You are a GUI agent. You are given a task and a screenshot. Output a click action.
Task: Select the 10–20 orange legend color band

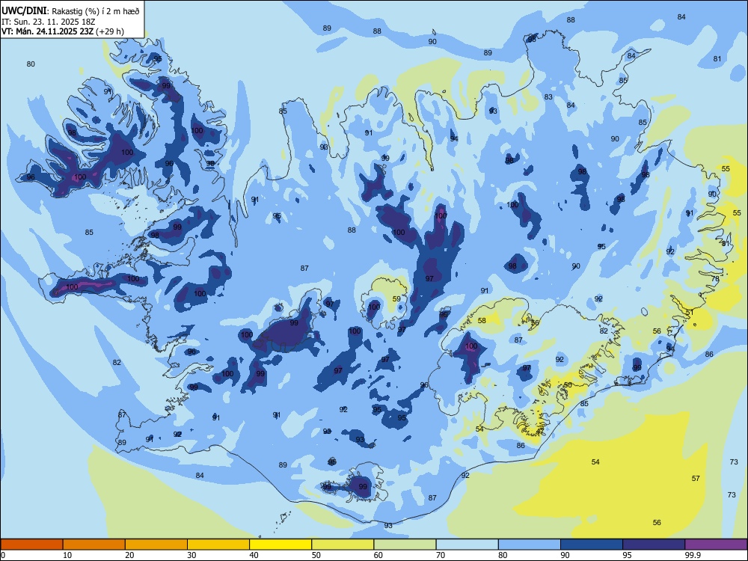pos(94,545)
